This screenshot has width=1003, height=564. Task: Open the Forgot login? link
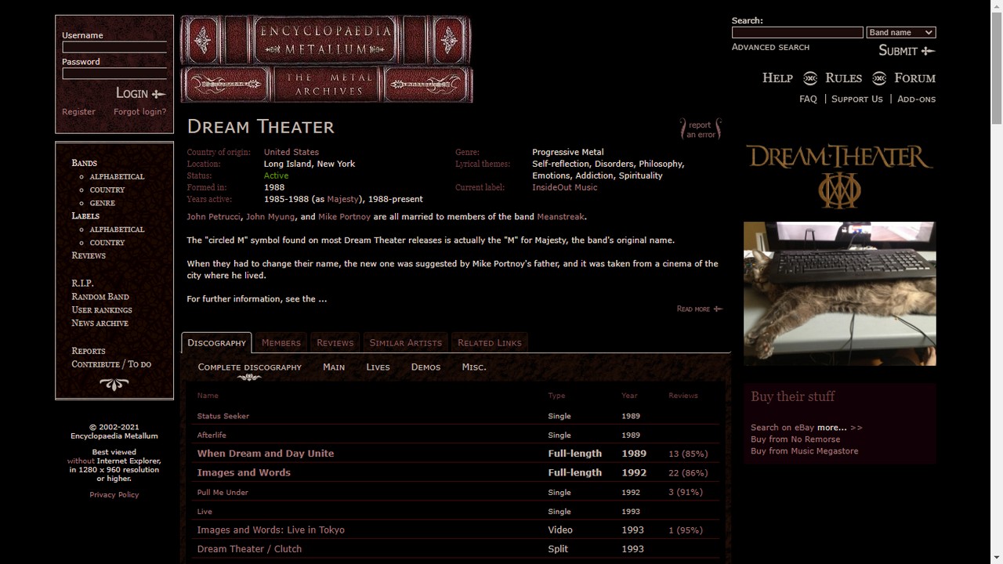(x=139, y=112)
